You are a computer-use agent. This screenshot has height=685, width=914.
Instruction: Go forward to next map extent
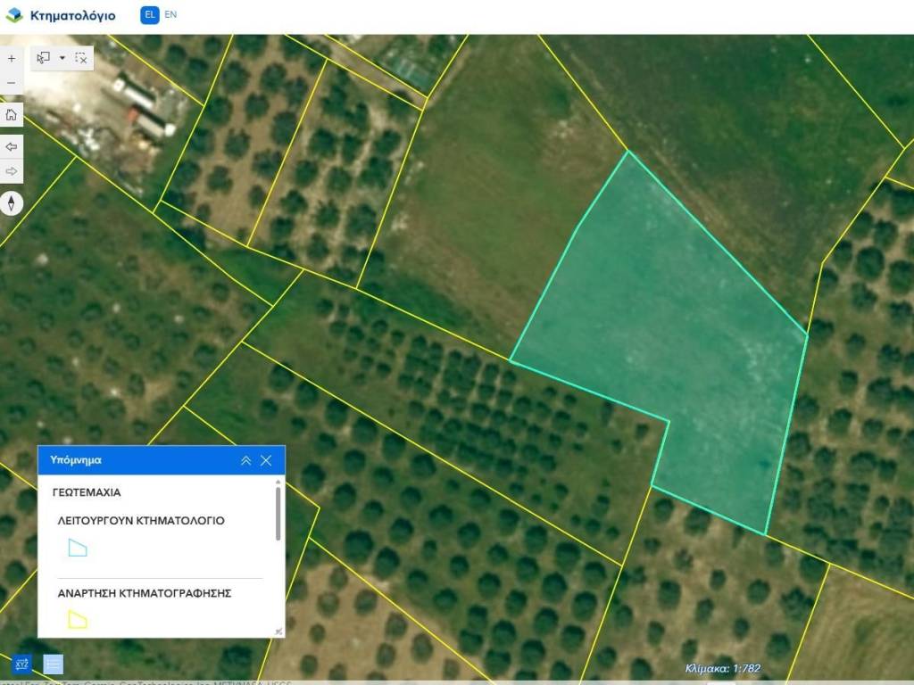point(12,170)
